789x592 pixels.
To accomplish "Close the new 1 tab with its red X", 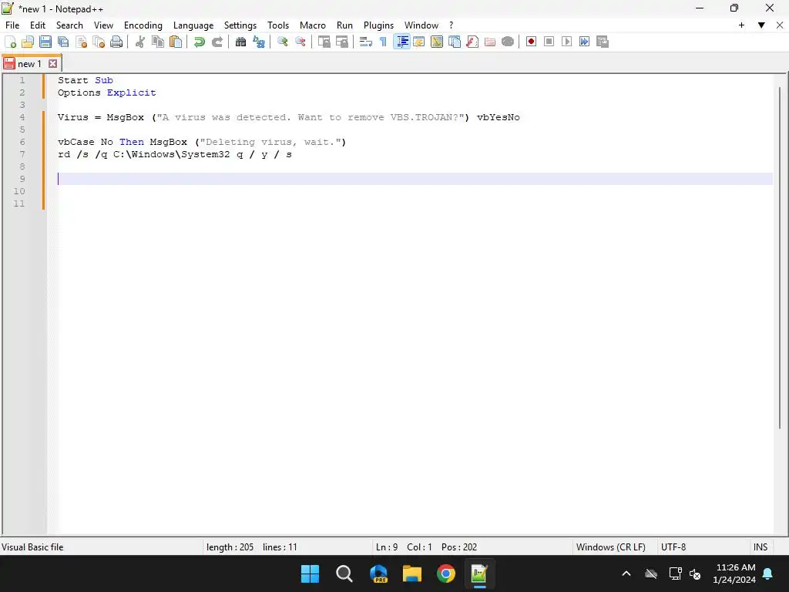I will coord(53,63).
